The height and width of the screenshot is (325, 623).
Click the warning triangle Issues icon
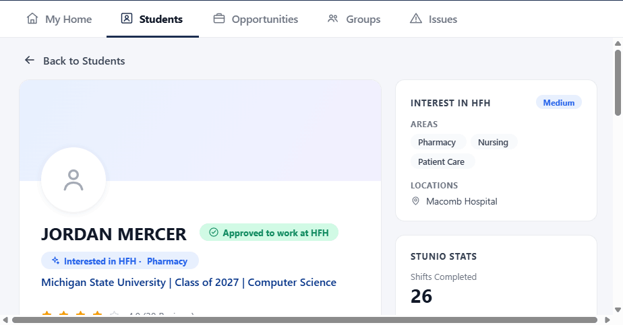(x=416, y=19)
